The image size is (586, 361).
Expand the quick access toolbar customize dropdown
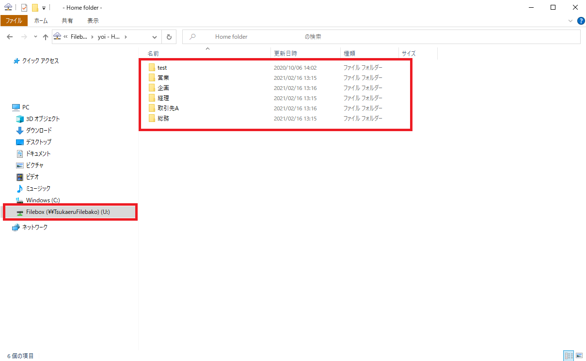[44, 8]
